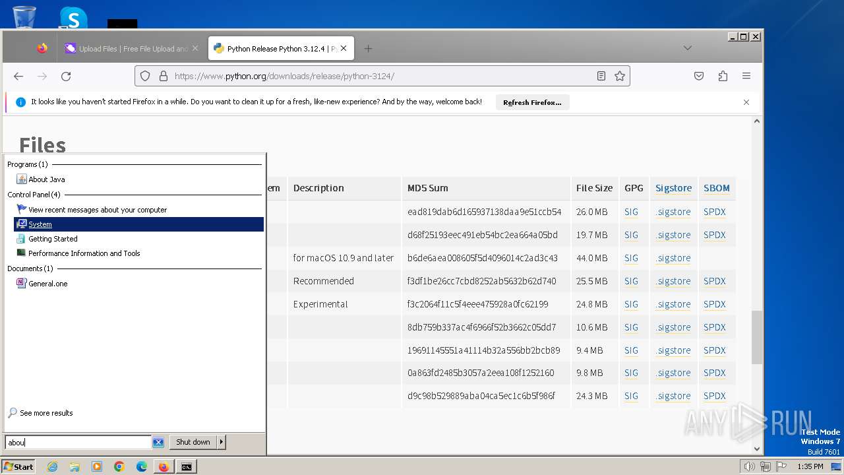Open the Pocket save icon
This screenshot has height=475, width=844.
coord(699,76)
